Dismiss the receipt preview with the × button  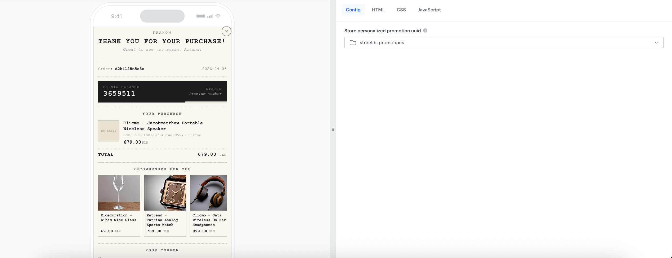pyautogui.click(x=226, y=31)
